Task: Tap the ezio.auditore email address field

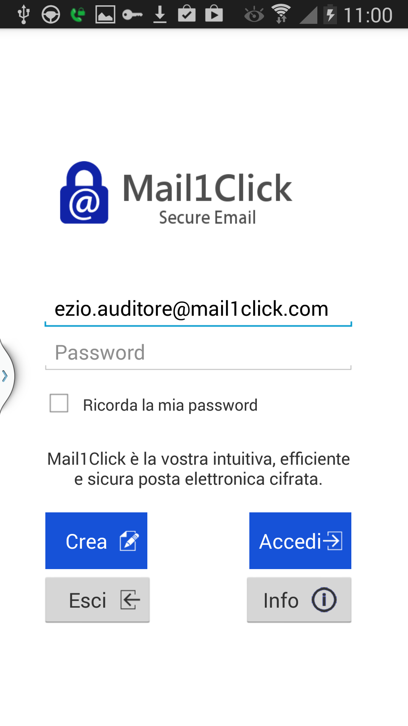Action: (x=198, y=310)
